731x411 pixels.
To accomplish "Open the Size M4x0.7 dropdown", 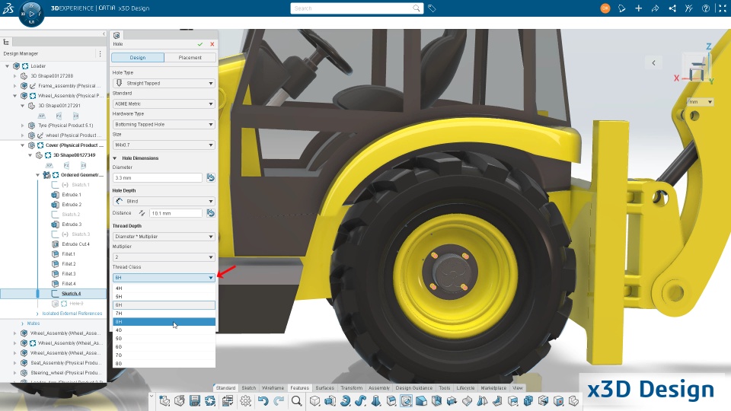I will click(x=164, y=145).
